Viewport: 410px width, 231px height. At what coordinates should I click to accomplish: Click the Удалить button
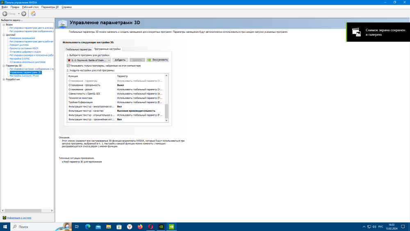pyautogui.click(x=137, y=60)
